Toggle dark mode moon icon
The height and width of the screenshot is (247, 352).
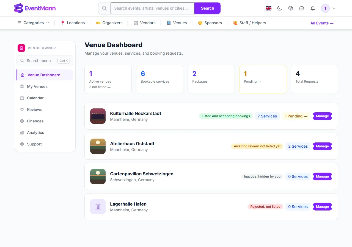tap(280, 8)
